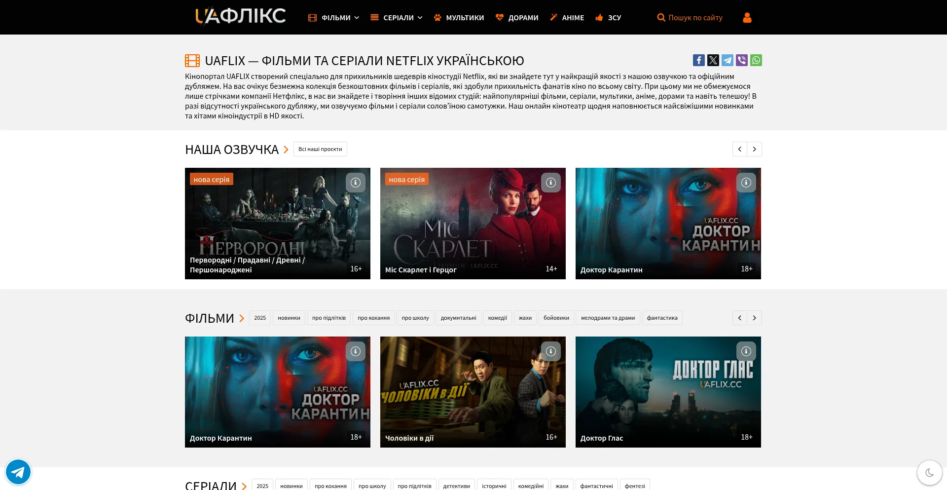Viewport: 947px width, 490px height.
Task: Filter films by про кохання tag
Action: 374,318
